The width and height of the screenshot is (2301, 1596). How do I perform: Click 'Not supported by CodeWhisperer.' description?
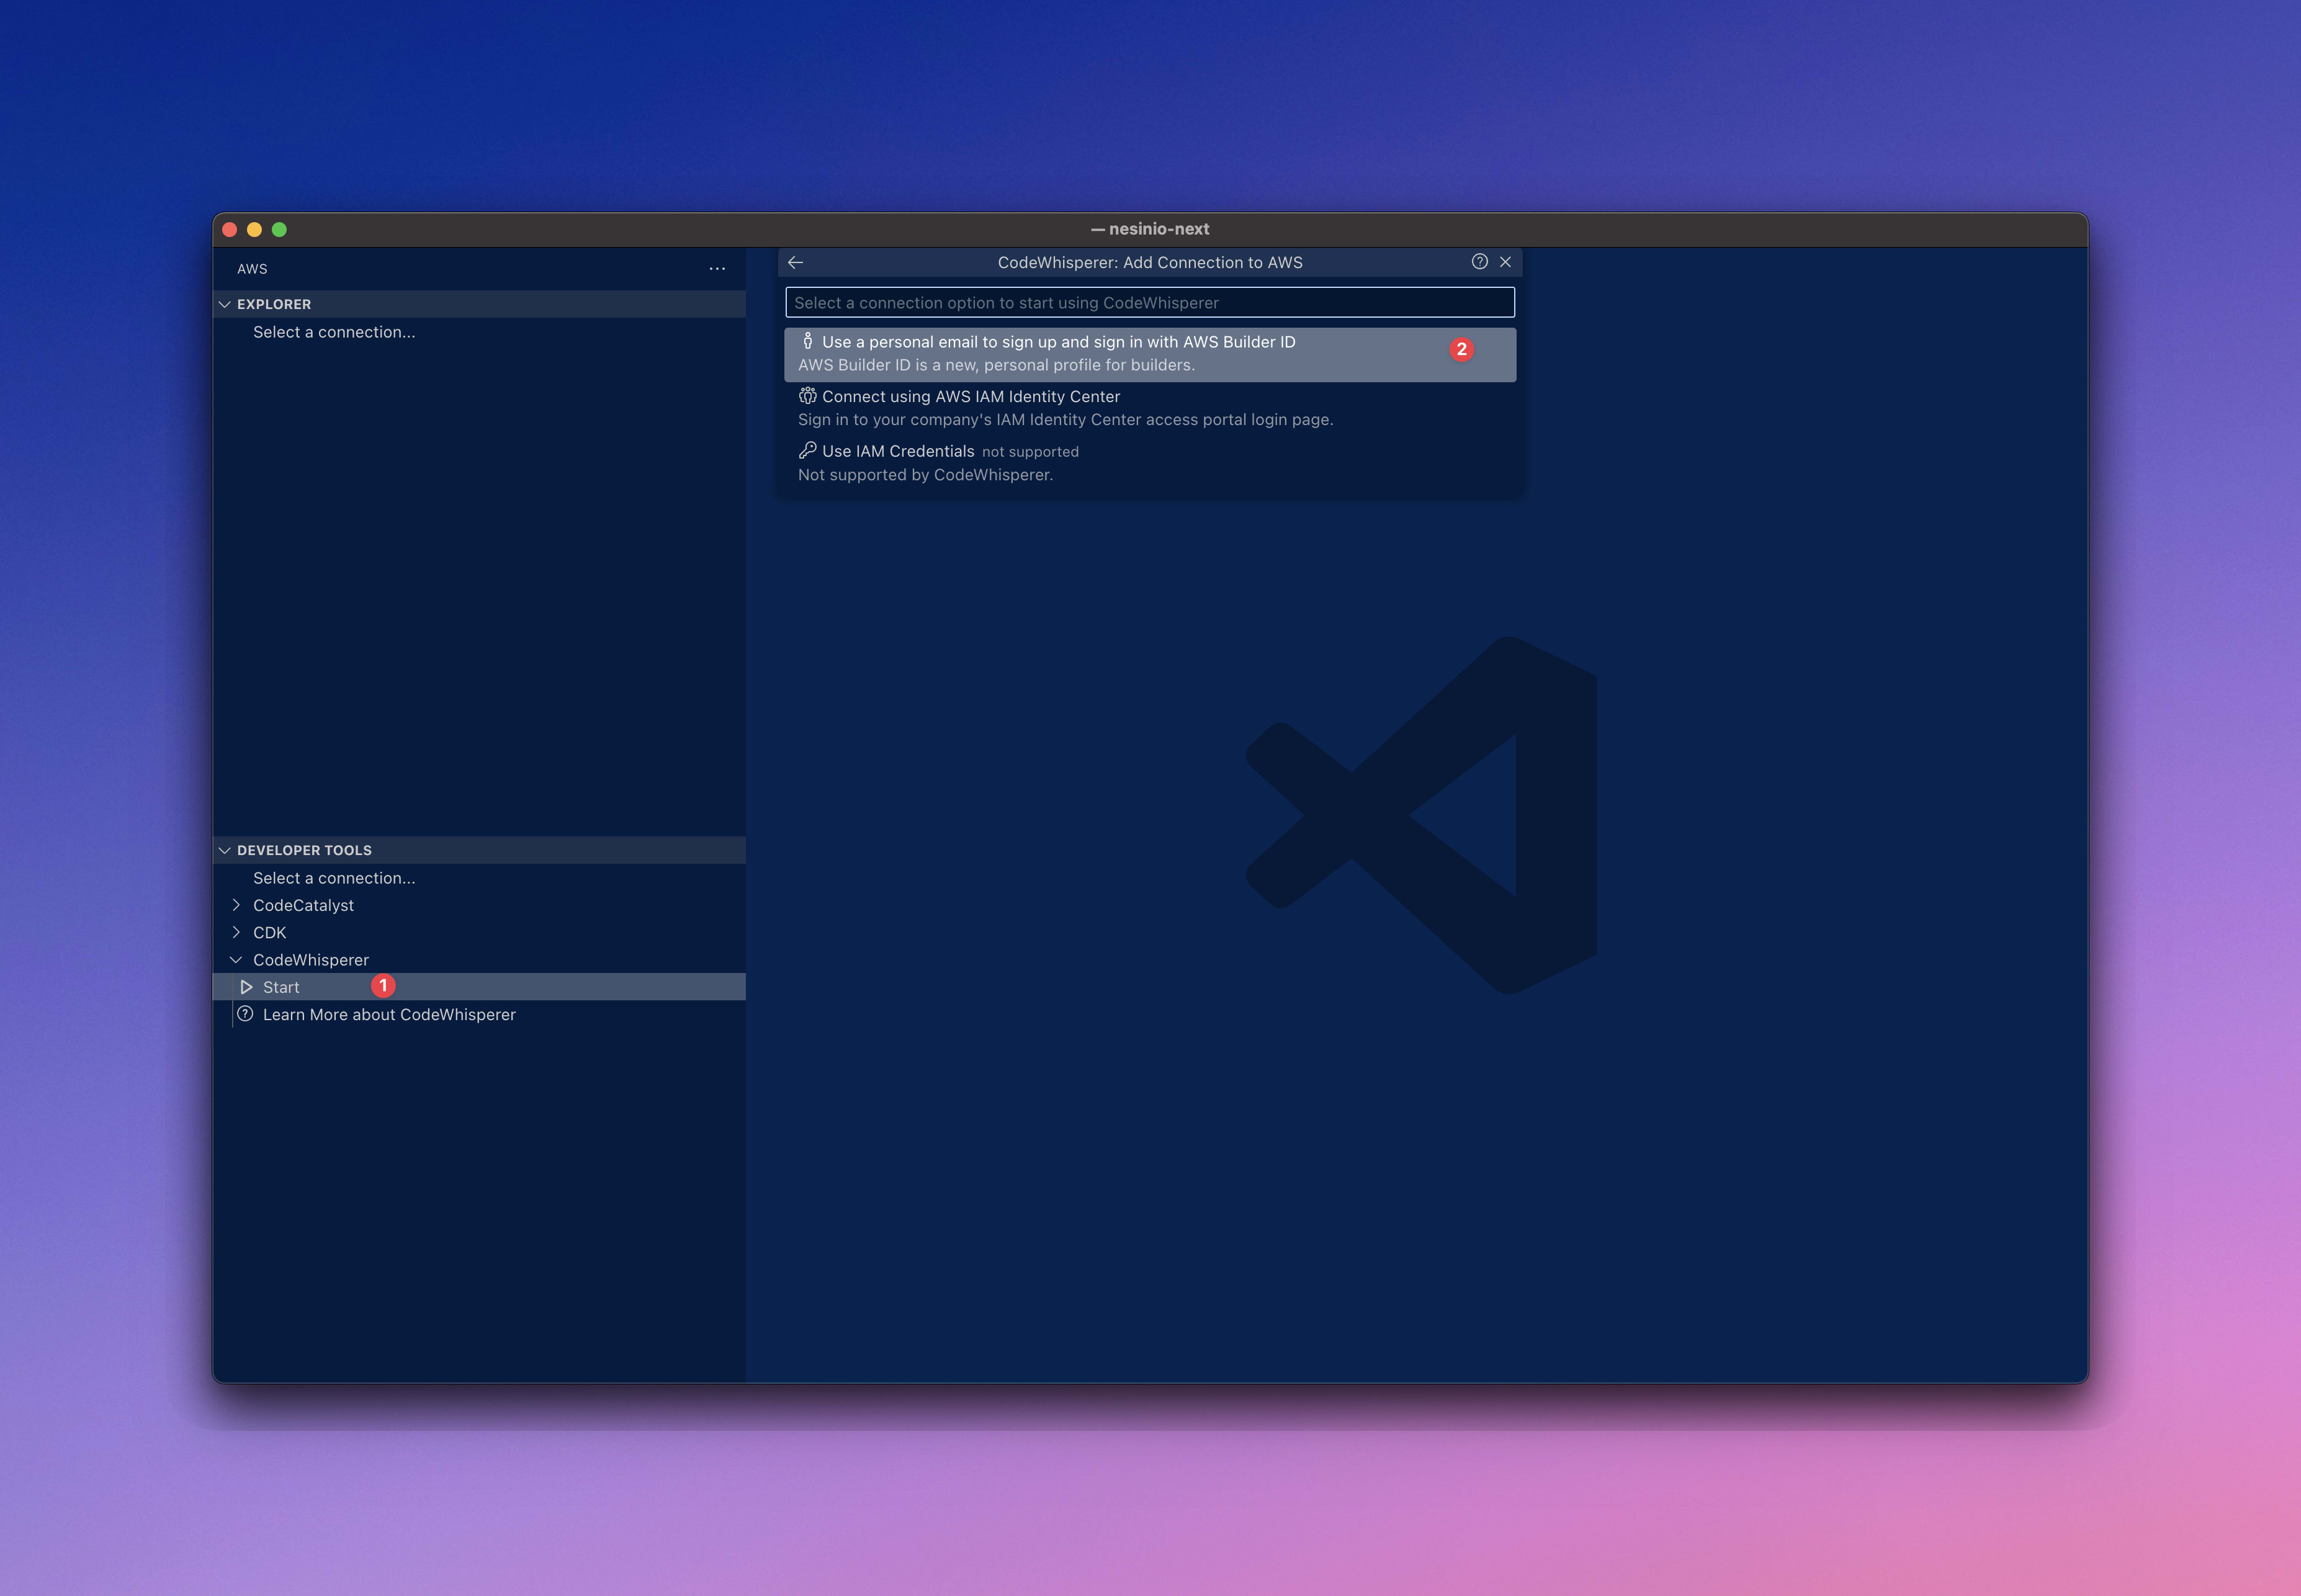click(x=925, y=475)
